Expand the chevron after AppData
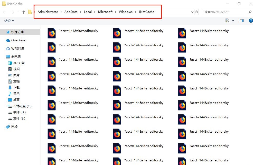This screenshot has width=253, height=165. coord(81,12)
